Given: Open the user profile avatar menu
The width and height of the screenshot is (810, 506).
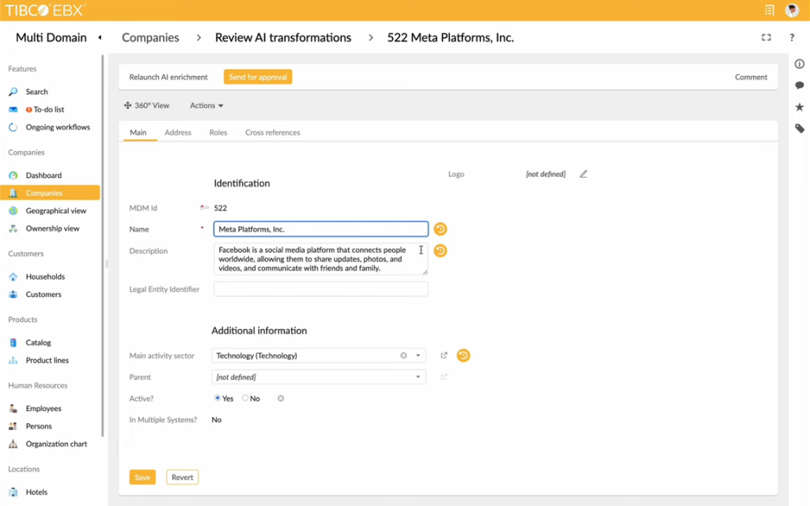Looking at the screenshot, I should tap(792, 10).
